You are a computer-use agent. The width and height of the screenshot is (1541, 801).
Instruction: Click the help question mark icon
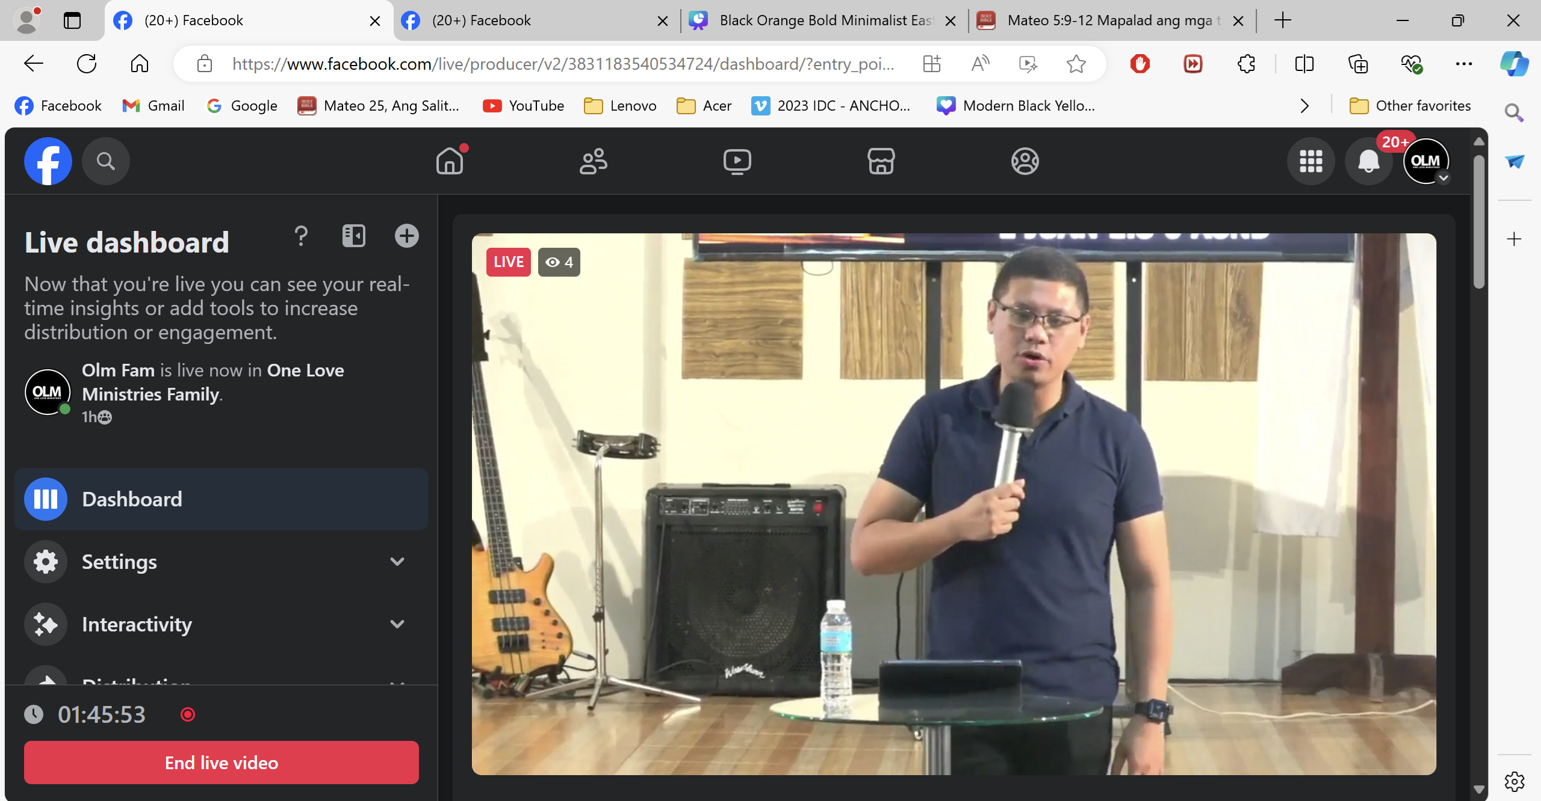click(301, 236)
